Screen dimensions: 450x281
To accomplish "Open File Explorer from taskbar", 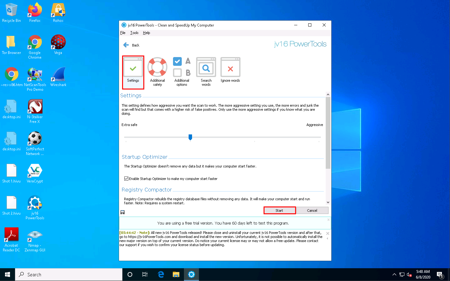I will tap(176, 274).
